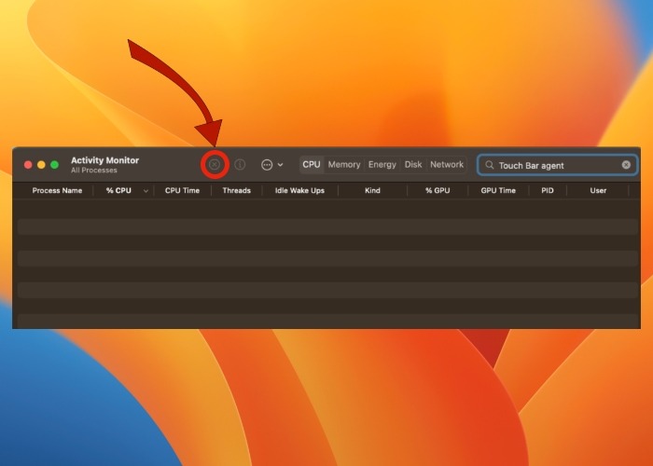Click the Stop process (X) toolbar button
653x466 pixels.
click(x=215, y=164)
